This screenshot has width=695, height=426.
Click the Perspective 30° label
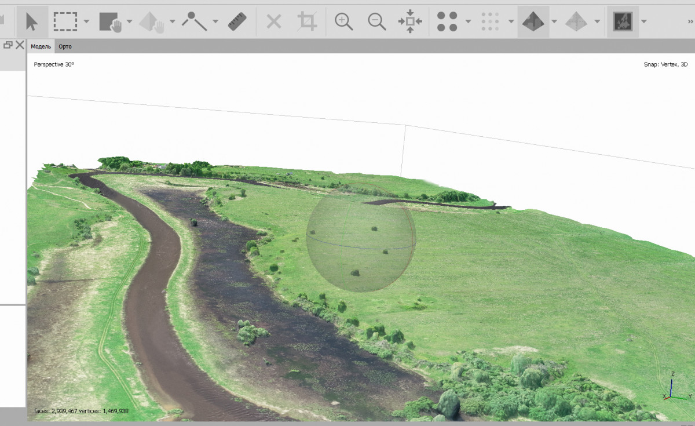tap(54, 64)
